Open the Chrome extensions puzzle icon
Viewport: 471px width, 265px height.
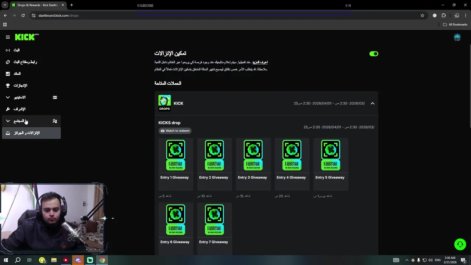tap(443, 15)
